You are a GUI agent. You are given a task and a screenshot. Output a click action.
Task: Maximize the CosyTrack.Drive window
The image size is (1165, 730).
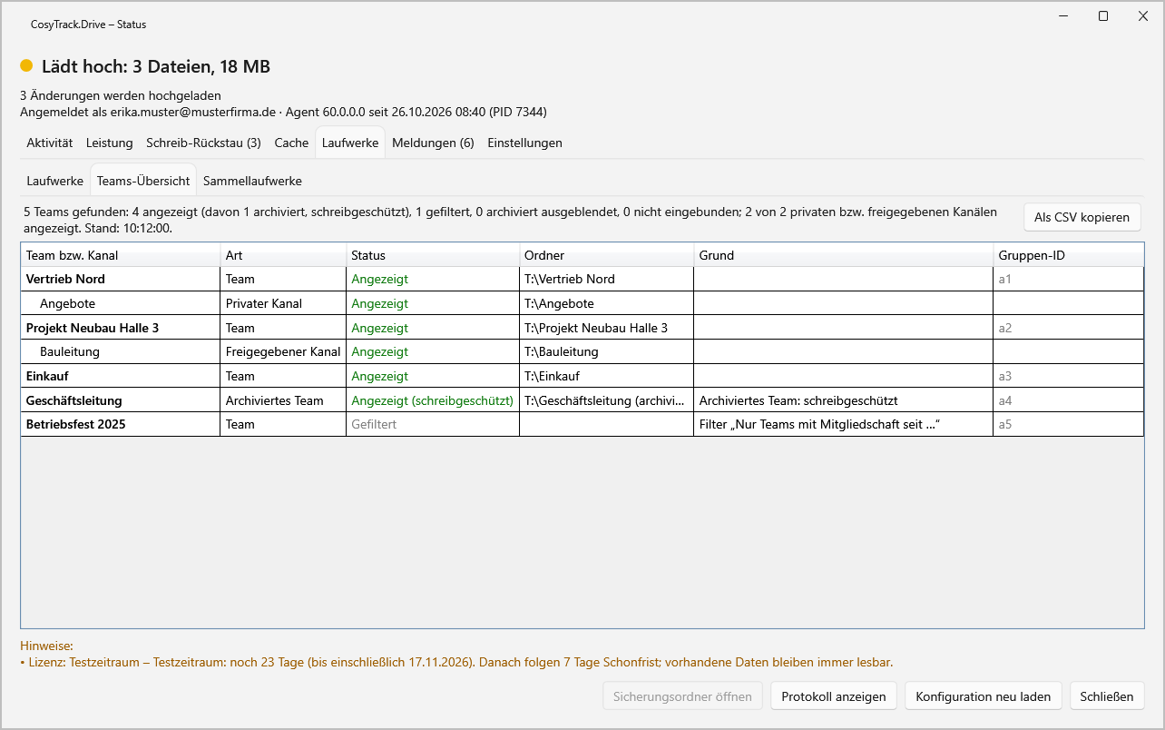point(1103,16)
